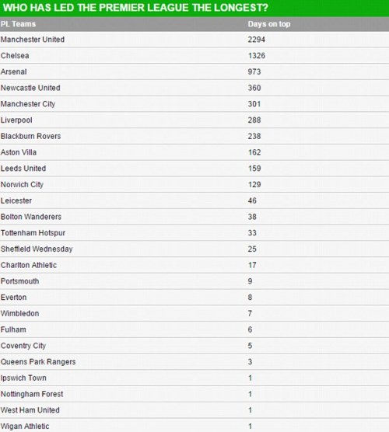Click the Aston Villa team name
Screen dimensions: 389x432
[19, 152]
